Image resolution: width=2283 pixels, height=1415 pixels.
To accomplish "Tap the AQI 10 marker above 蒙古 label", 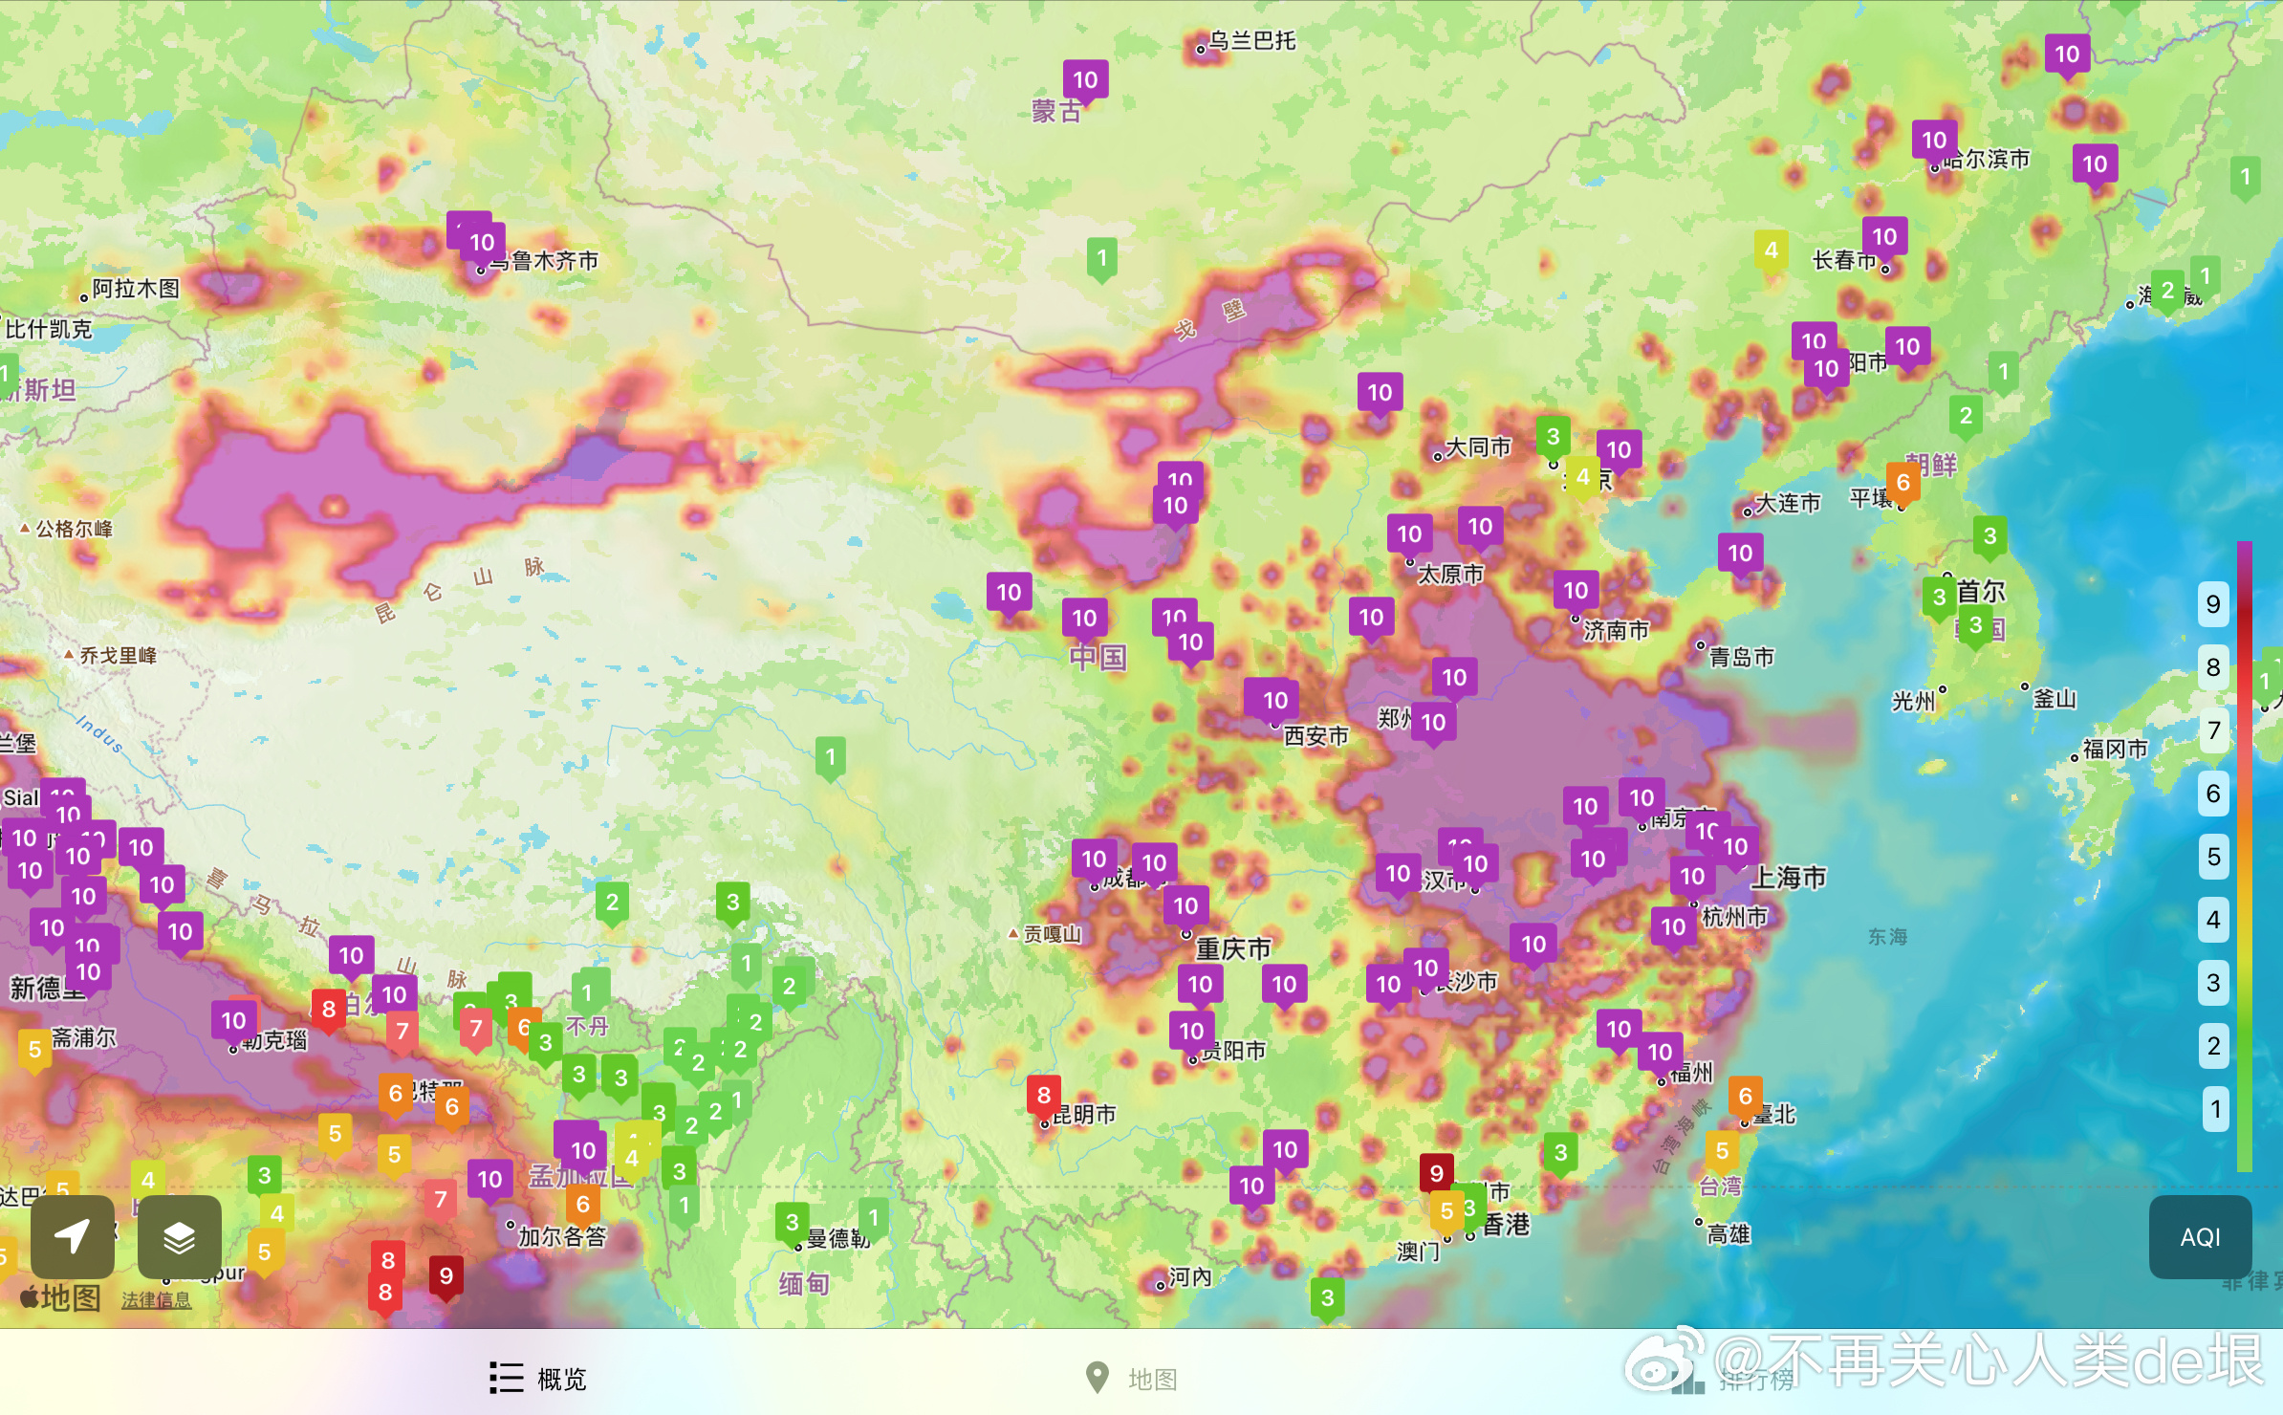I will pyautogui.click(x=1085, y=80).
